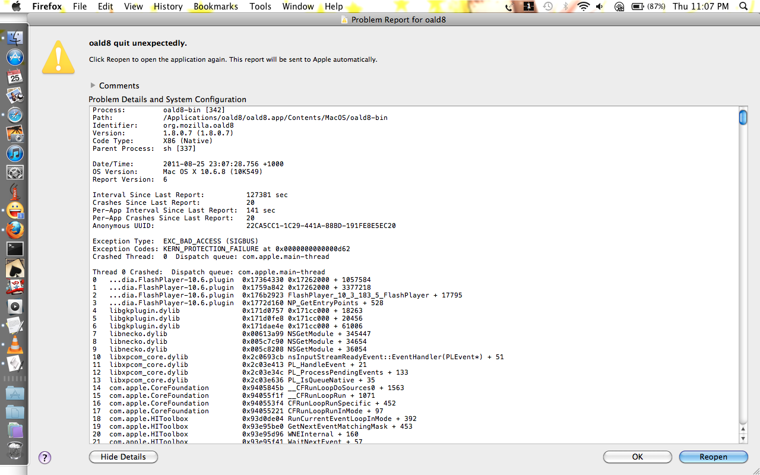Launch the App Store dock icon
This screenshot has width=760, height=475.
point(15,58)
